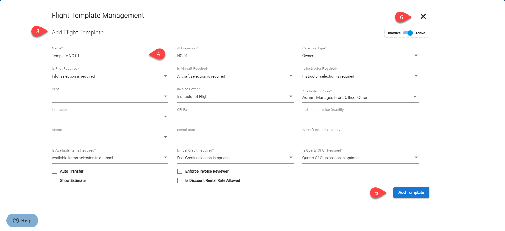Expand the Available to Roles dropdown
This screenshot has height=231, width=505.
click(x=360, y=97)
